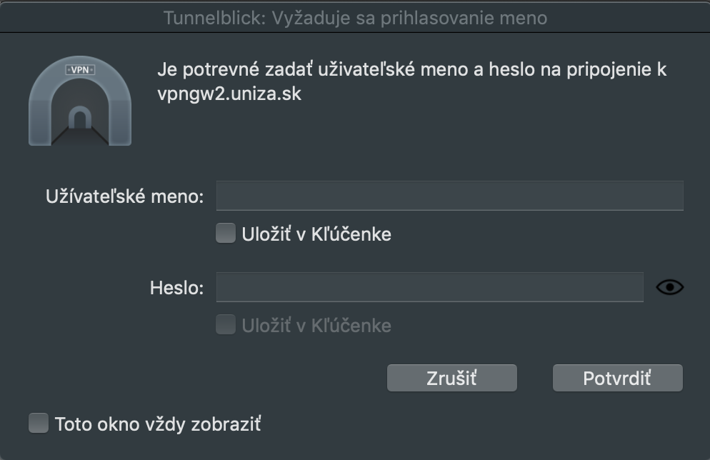Focus the Užívateľské meno text field
This screenshot has height=460, width=710.
pos(449,195)
